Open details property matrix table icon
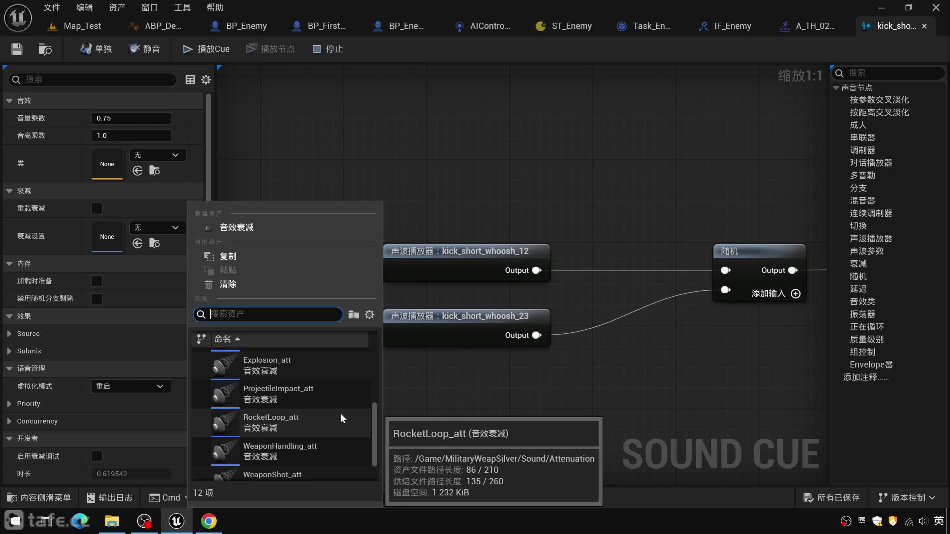 pos(190,80)
